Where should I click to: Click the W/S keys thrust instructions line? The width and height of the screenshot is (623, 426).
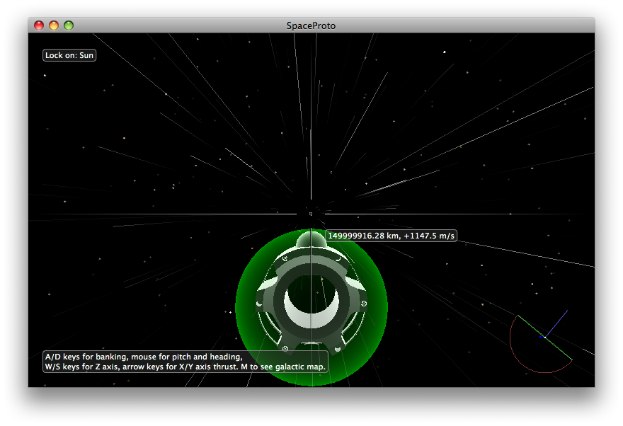tap(185, 367)
